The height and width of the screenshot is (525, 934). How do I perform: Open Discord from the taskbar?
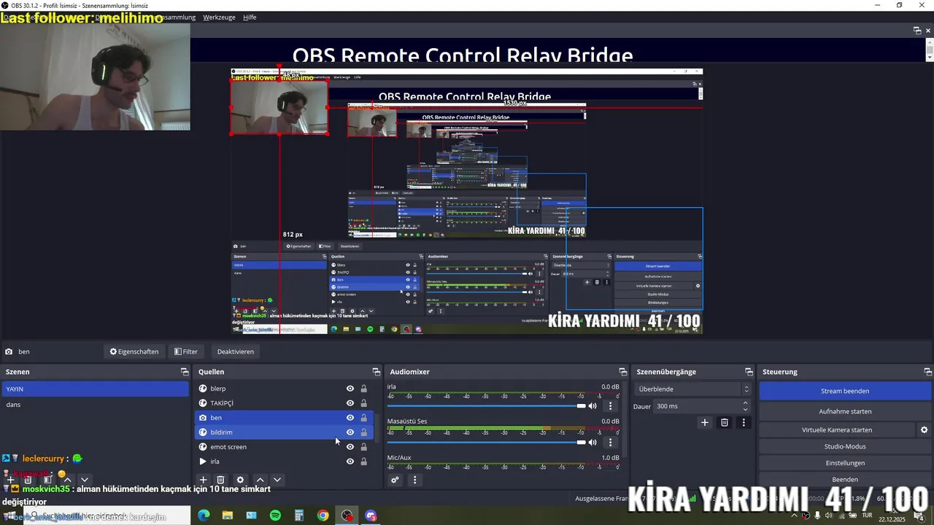pos(371,516)
